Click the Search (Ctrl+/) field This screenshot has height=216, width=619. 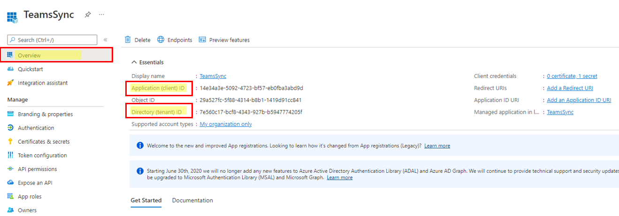[52, 40]
